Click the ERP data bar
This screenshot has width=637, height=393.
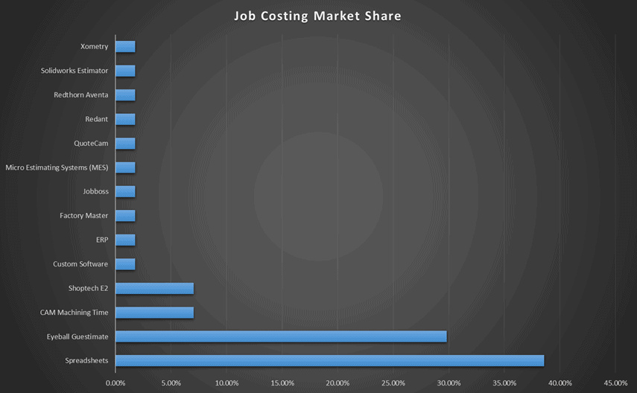tap(125, 240)
